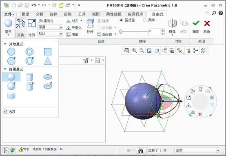Collapse the 封闭基元 section
This screenshot has width=226, height=156.
click(x=5, y=69)
